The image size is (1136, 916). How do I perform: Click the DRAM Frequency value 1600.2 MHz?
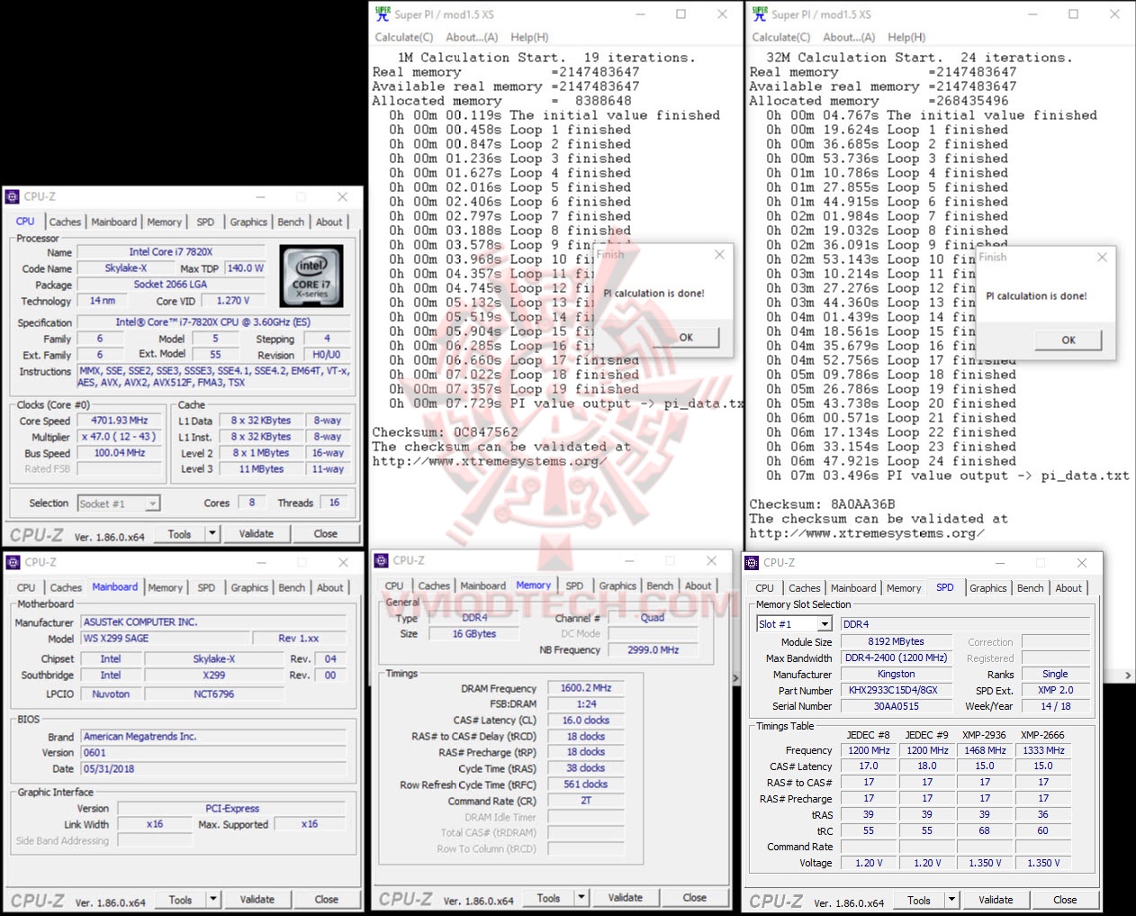pyautogui.click(x=586, y=688)
